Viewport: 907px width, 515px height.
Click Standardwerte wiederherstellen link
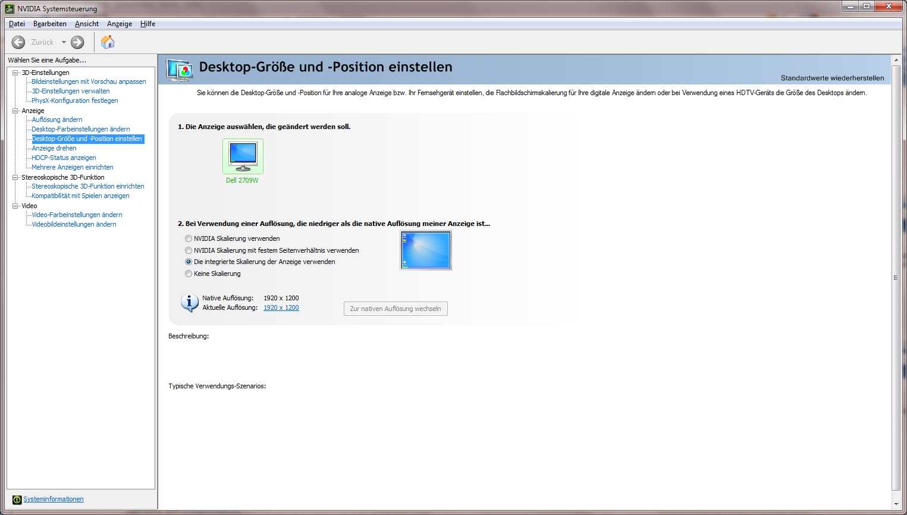(832, 78)
